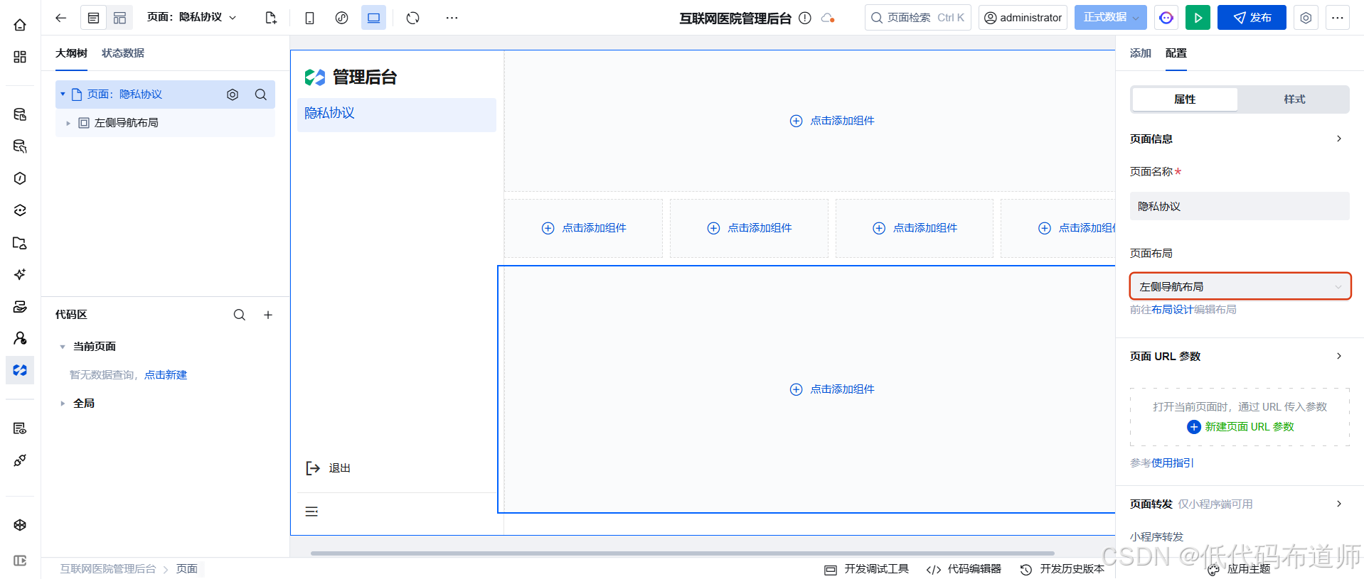
Task: Click 点击添加组件 in the large bottom area
Action: 832,389
